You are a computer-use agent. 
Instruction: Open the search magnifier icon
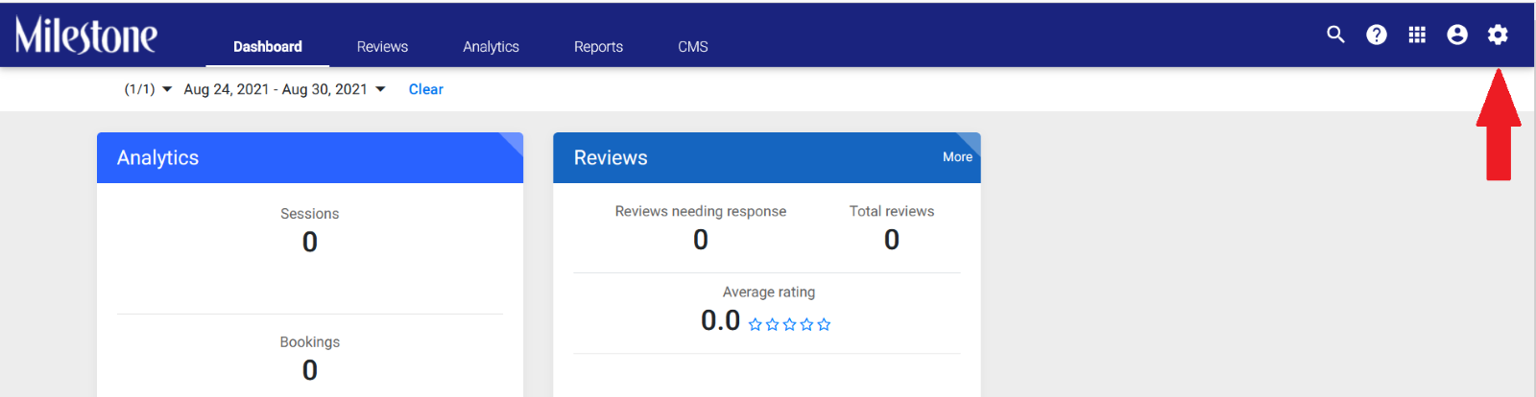pyautogui.click(x=1335, y=35)
